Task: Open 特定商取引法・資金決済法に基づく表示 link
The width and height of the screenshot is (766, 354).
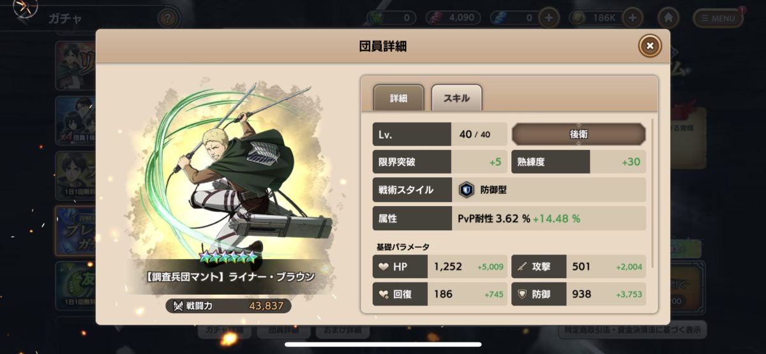Action: [x=631, y=330]
